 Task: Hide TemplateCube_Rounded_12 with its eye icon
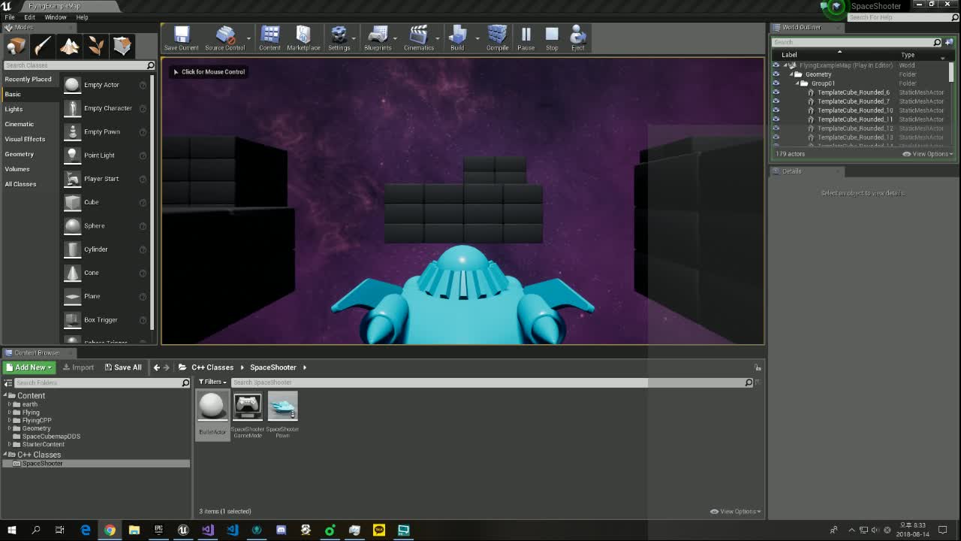click(776, 128)
